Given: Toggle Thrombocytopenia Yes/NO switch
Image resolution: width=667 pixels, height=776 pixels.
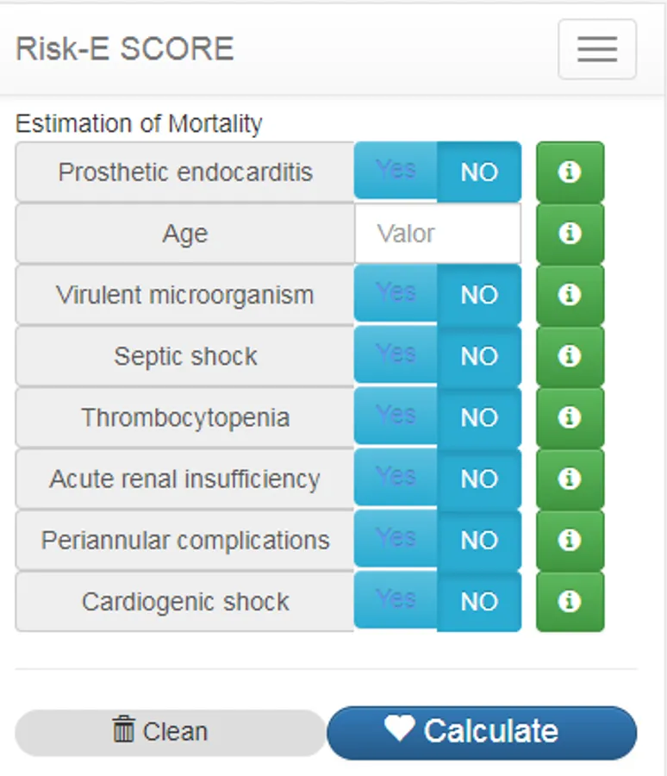Looking at the screenshot, I should point(438,417).
